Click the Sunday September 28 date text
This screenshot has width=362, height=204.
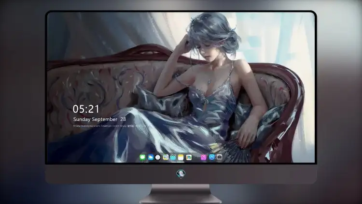coord(99,119)
